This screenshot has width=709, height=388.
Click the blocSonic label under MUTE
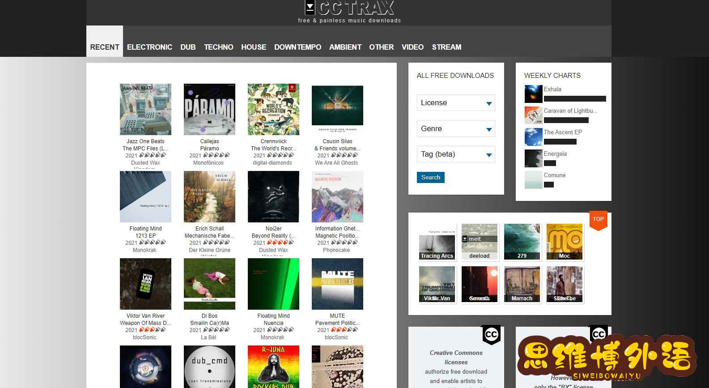(336, 337)
